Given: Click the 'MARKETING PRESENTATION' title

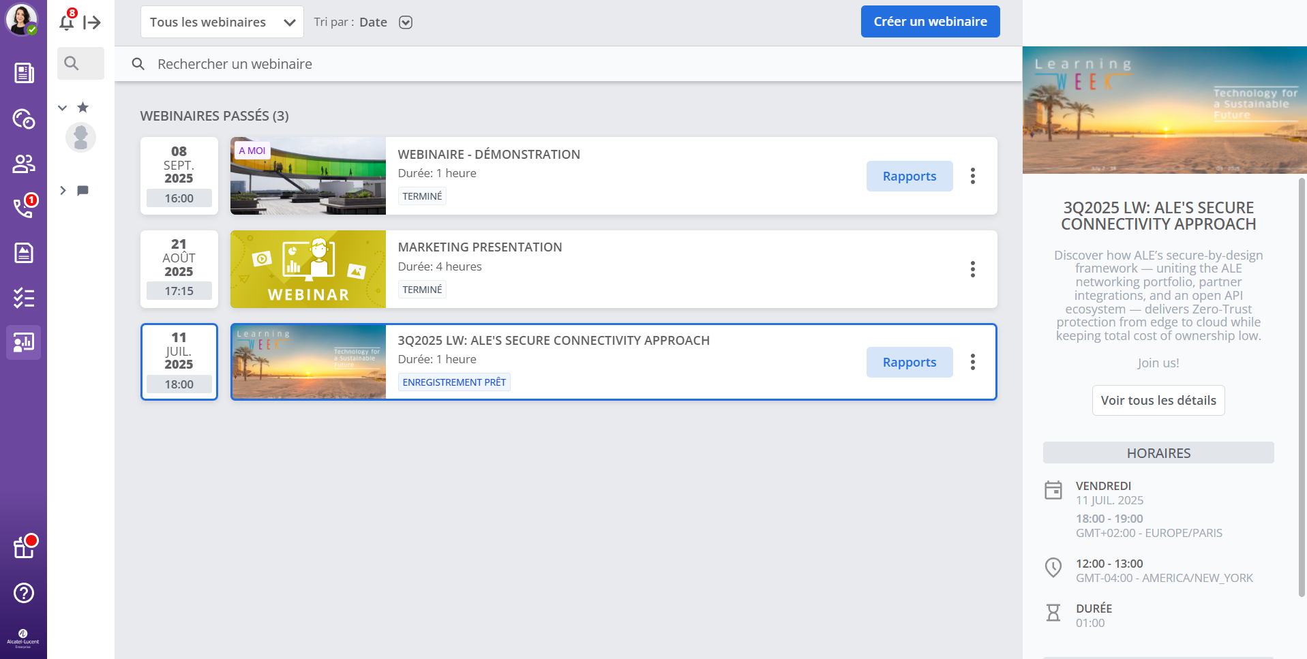Looking at the screenshot, I should (x=480, y=247).
